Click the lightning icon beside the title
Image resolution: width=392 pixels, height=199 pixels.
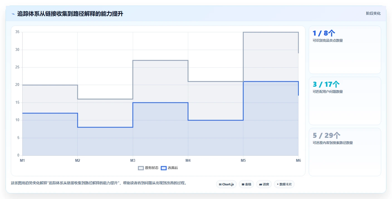[13, 14]
